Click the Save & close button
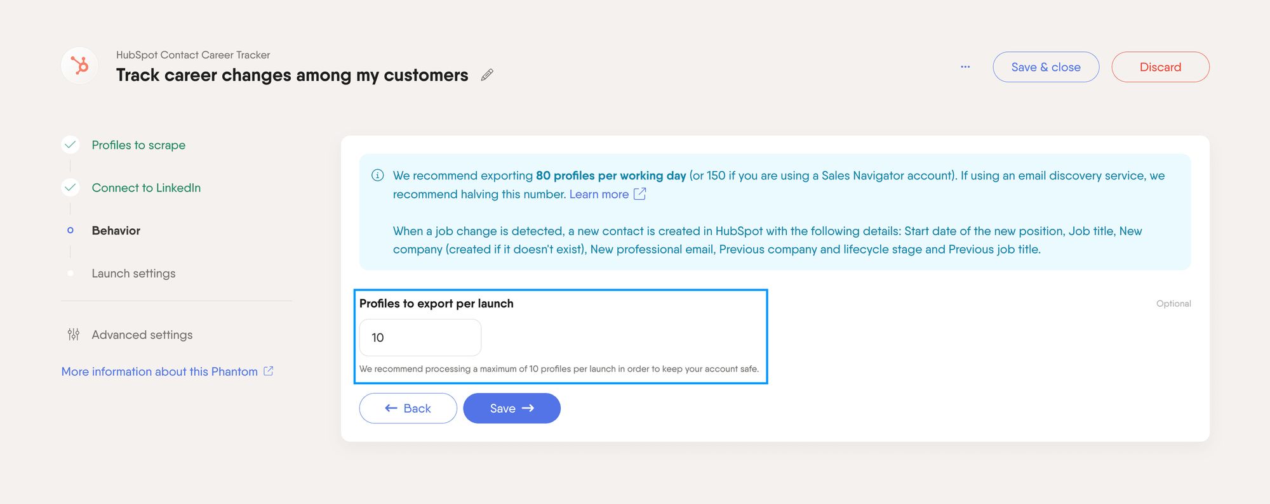1270x504 pixels. coord(1046,67)
